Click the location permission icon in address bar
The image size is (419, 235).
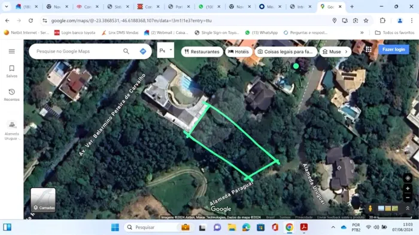pos(334,20)
